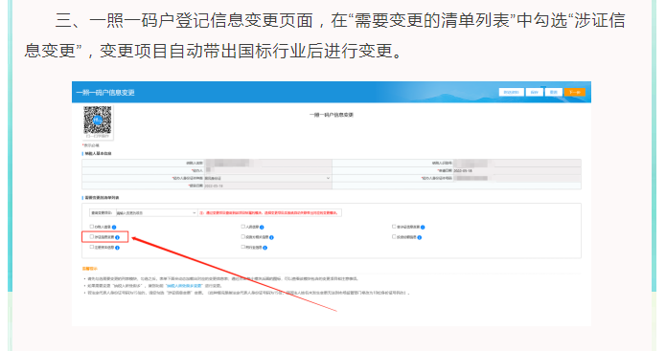The image size is (666, 351).
Task: Tick the 涉证信息变更 checkbox
Action: point(92,237)
